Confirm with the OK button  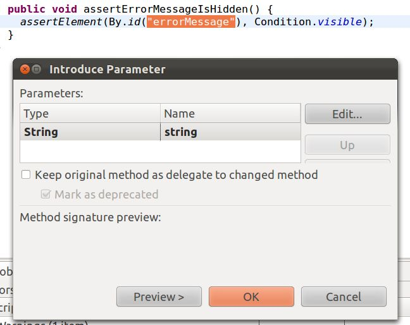251,297
